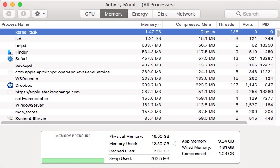The image size is (280, 168).
Task: Click the Cached Files 2.09 GB value
Action: pyautogui.click(x=161, y=151)
